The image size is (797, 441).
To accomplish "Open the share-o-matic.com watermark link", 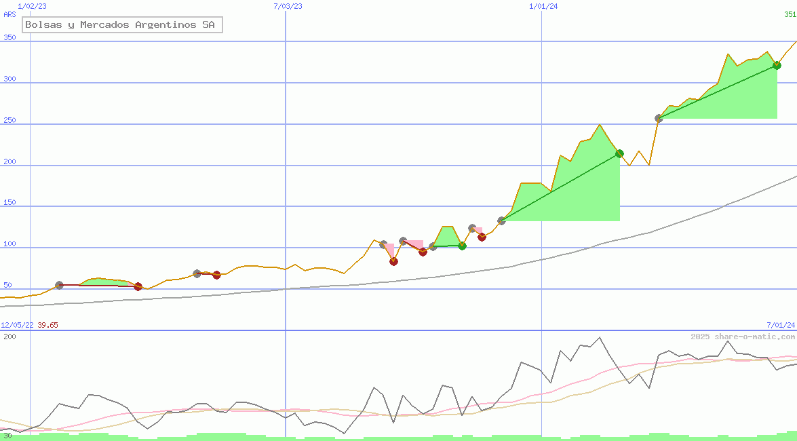I will click(x=743, y=337).
